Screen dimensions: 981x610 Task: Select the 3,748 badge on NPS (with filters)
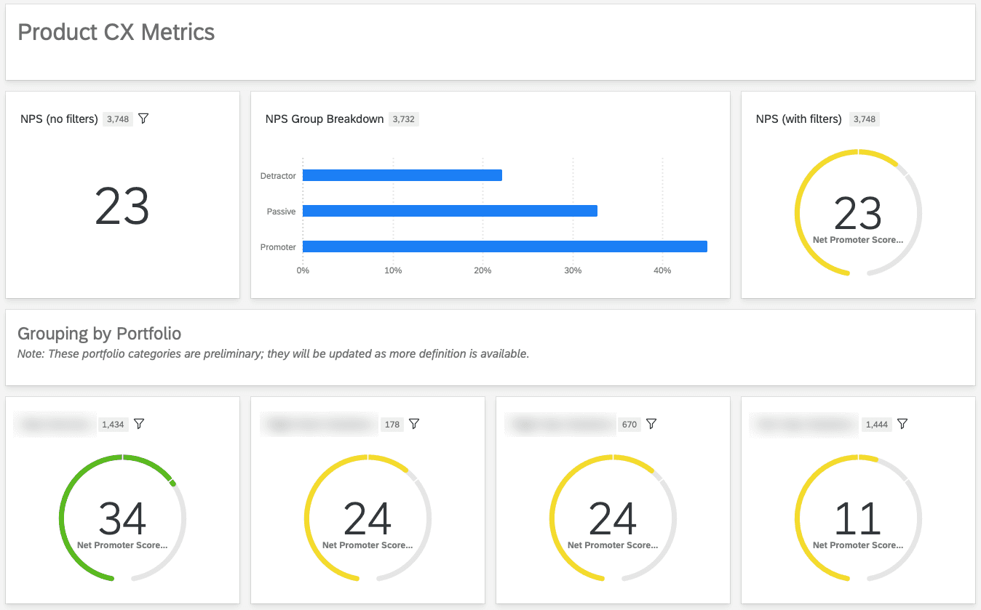tap(864, 119)
